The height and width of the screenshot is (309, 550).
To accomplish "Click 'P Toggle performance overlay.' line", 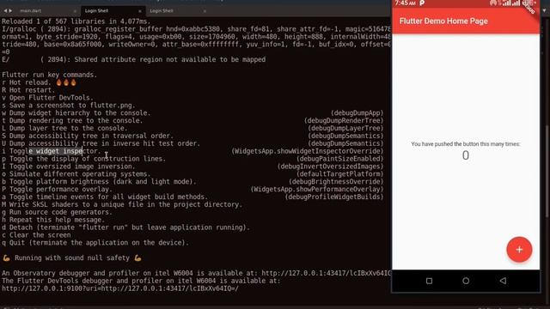I will (58, 190).
